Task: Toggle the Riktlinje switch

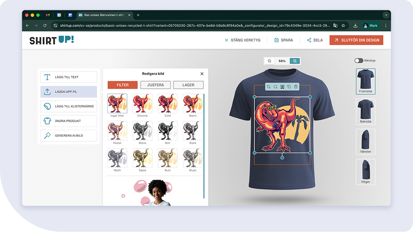Action: coord(359,61)
